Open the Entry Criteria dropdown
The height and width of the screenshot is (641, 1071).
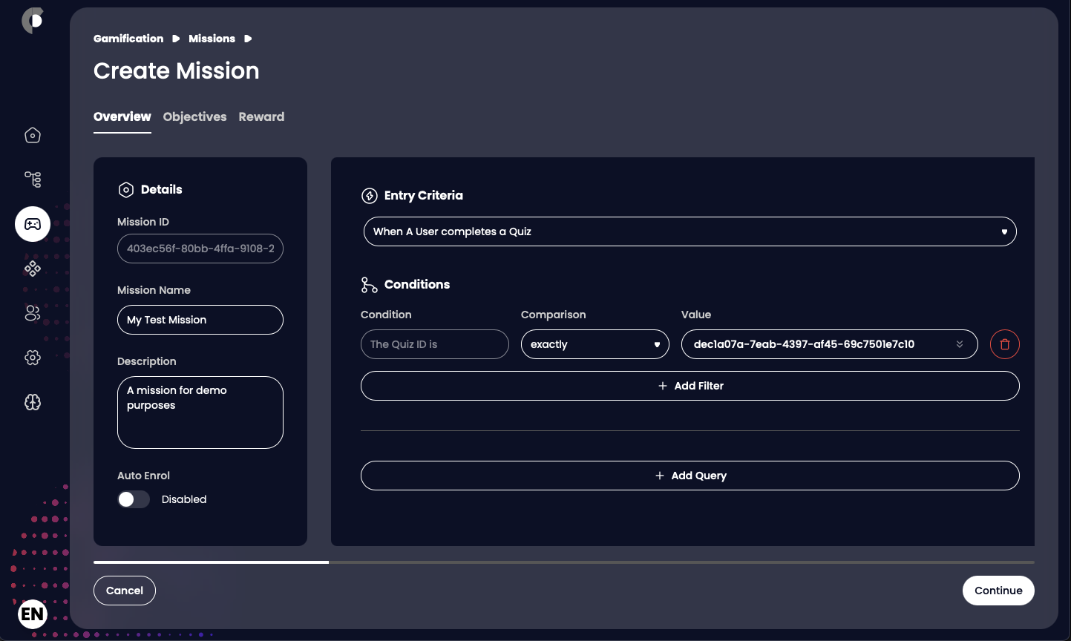point(690,231)
